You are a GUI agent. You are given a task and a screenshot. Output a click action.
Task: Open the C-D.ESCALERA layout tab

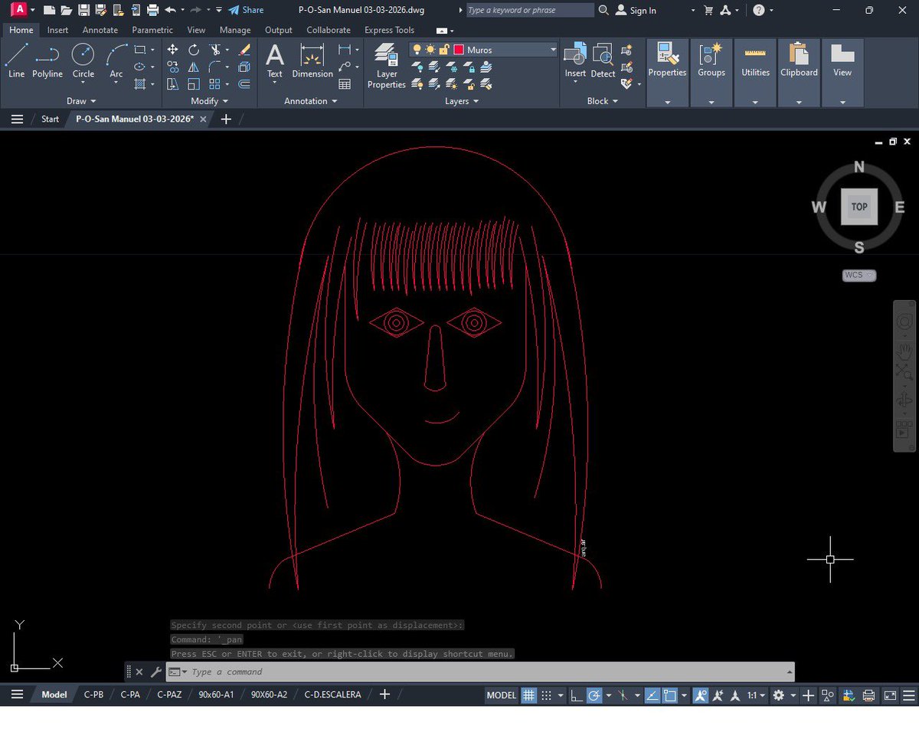coord(332,694)
